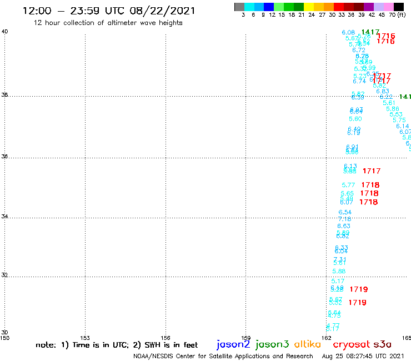
Task: Click the red 'cryosat' label
Action: (x=352, y=344)
